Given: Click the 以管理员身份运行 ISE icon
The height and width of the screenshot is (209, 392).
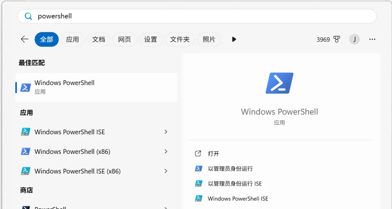Looking at the screenshot, I should tap(199, 184).
